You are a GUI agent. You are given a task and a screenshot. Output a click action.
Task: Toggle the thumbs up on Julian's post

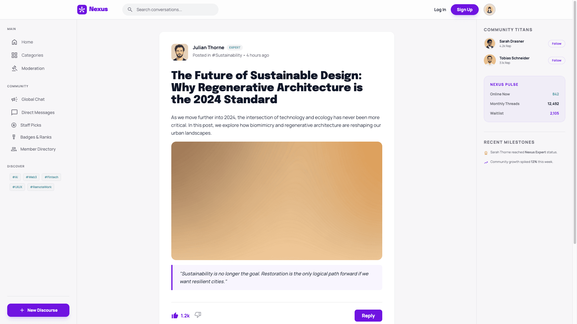pos(175,315)
